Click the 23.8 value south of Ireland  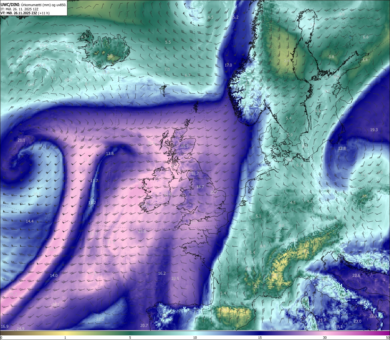(x=142, y=231)
